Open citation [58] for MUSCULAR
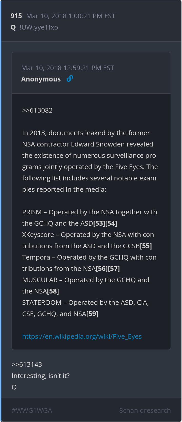This screenshot has width=182, height=422. point(53,291)
